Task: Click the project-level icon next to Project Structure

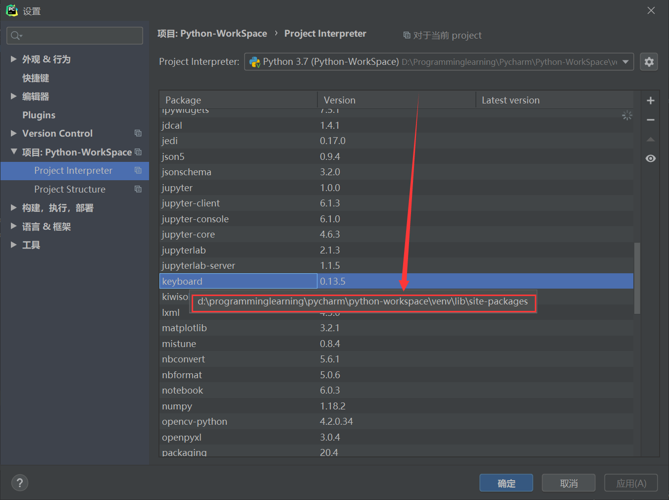Action: point(138,189)
